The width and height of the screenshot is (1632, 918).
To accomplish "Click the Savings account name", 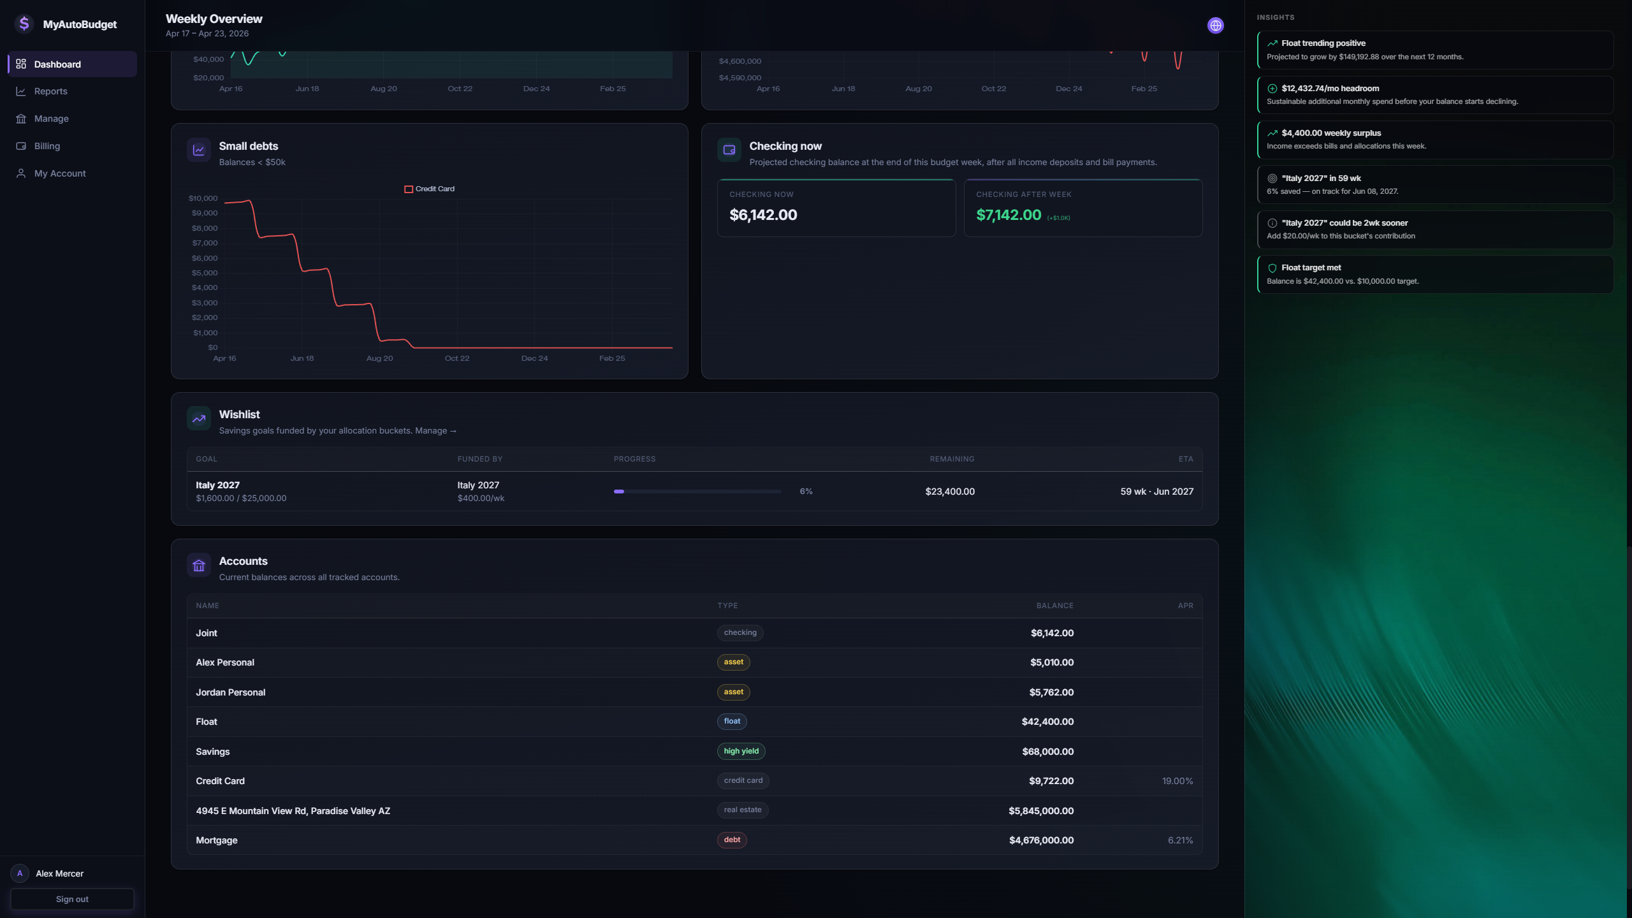I will click(x=212, y=752).
